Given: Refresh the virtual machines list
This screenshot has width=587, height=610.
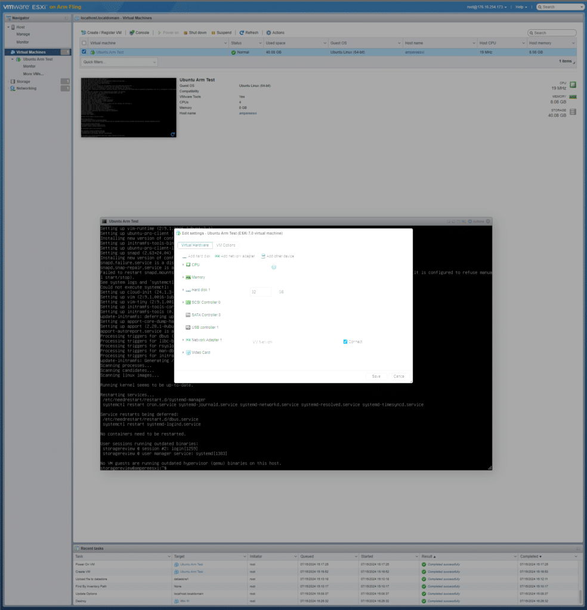Looking at the screenshot, I should click(249, 33).
